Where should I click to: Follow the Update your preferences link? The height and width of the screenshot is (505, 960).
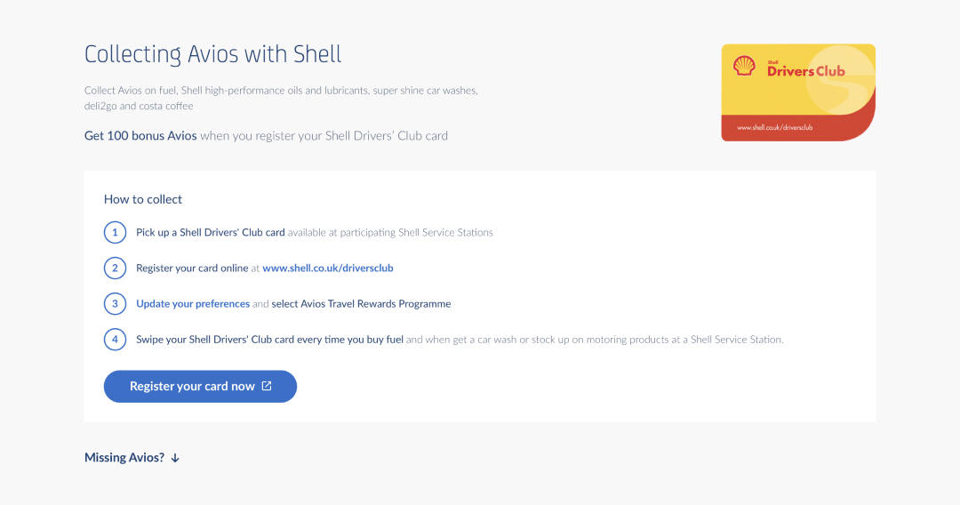click(193, 304)
